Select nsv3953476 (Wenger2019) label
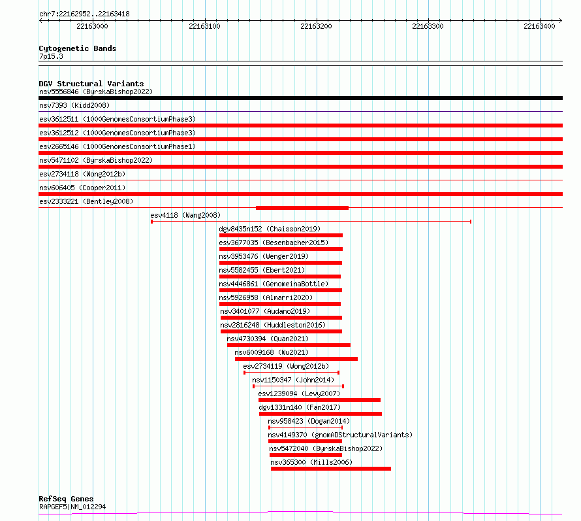Image resolution: width=581 pixels, height=521 pixels. coord(264,256)
